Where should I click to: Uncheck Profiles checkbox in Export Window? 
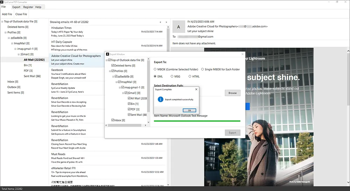coord(113,71)
